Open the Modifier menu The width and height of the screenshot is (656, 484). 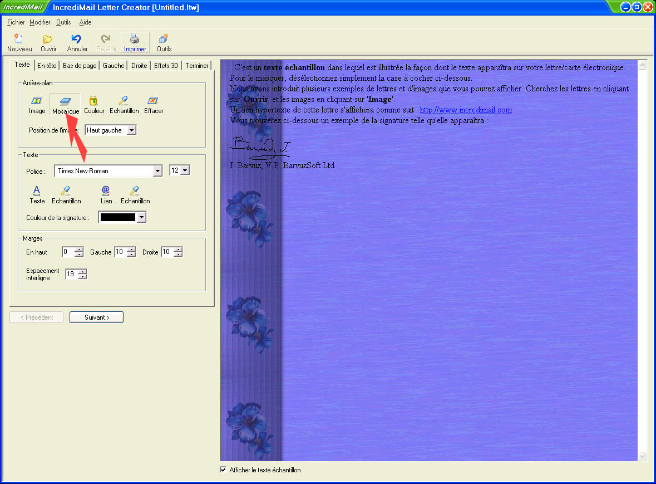(x=40, y=22)
